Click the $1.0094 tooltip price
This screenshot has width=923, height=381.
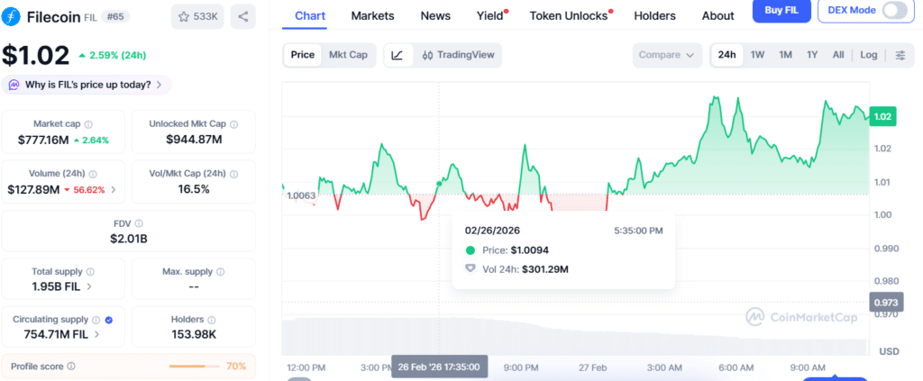(529, 249)
